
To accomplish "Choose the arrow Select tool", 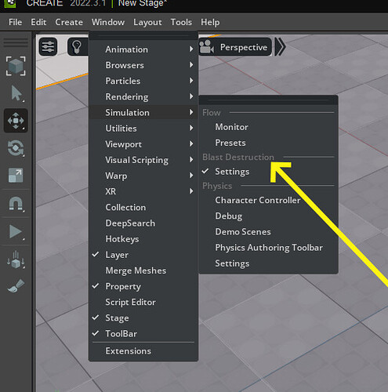I will point(16,93).
